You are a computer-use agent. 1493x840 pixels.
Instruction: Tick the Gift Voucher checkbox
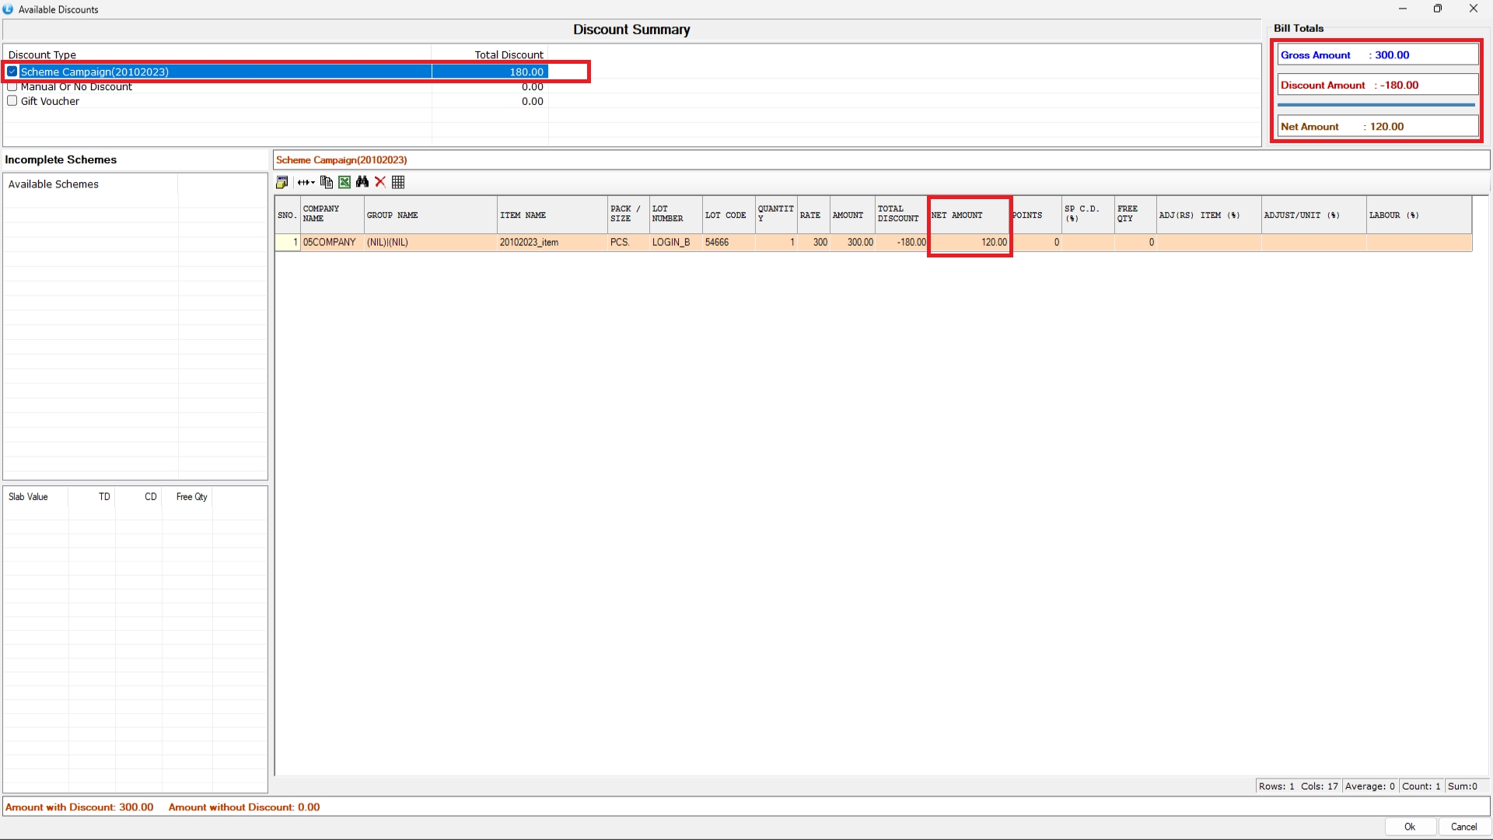click(12, 101)
